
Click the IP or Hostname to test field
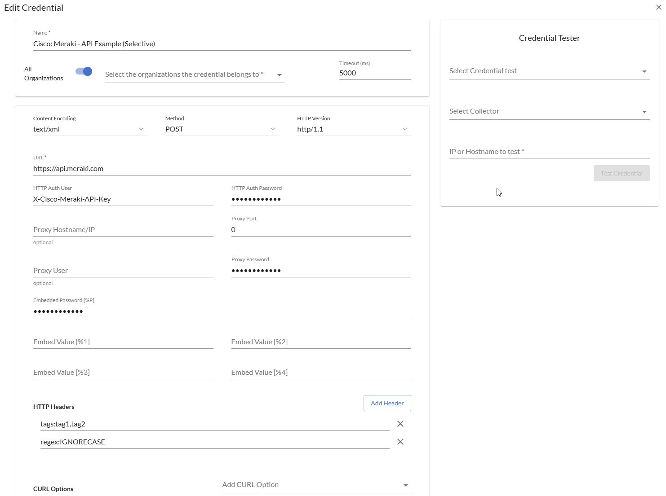[549, 152]
